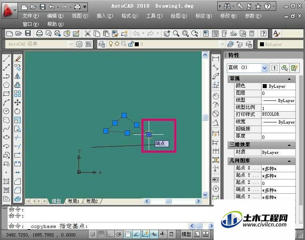The height and width of the screenshot is (240, 305).
Task: Activate the Offset tool
Action: point(18,85)
